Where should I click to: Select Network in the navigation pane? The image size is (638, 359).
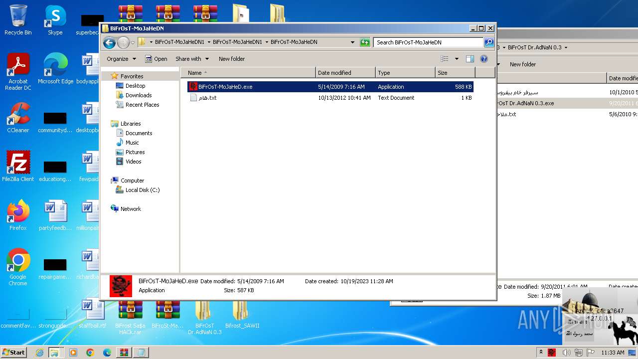pyautogui.click(x=131, y=209)
